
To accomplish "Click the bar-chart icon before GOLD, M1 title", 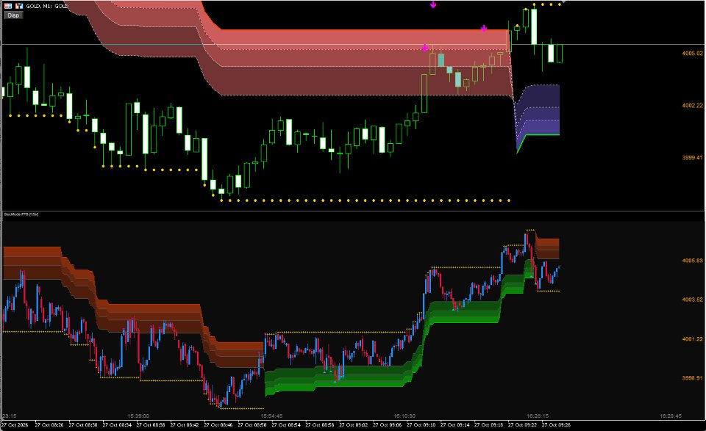I will tap(19, 6).
